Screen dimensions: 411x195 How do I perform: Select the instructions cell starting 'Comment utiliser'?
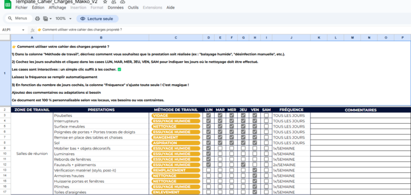pyautogui.click(x=211, y=73)
